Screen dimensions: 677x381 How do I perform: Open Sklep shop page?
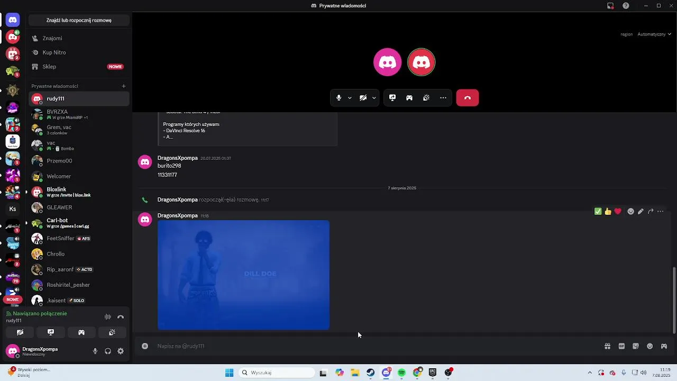click(x=79, y=67)
